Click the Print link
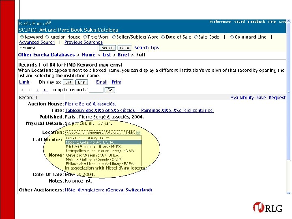292x219 pixels. [116, 82]
